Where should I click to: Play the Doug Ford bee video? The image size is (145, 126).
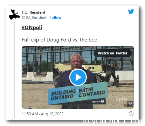coord(78,77)
